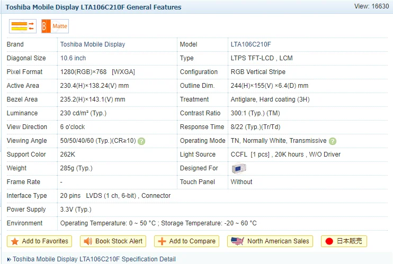
Task: Click the 'Touch Panel' row label
Action: [198, 182]
